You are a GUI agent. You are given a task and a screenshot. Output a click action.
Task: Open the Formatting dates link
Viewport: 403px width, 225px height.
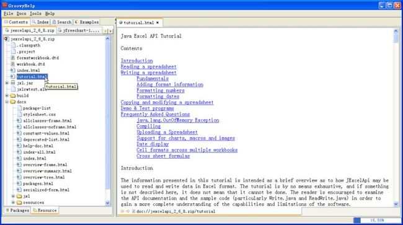pos(158,96)
